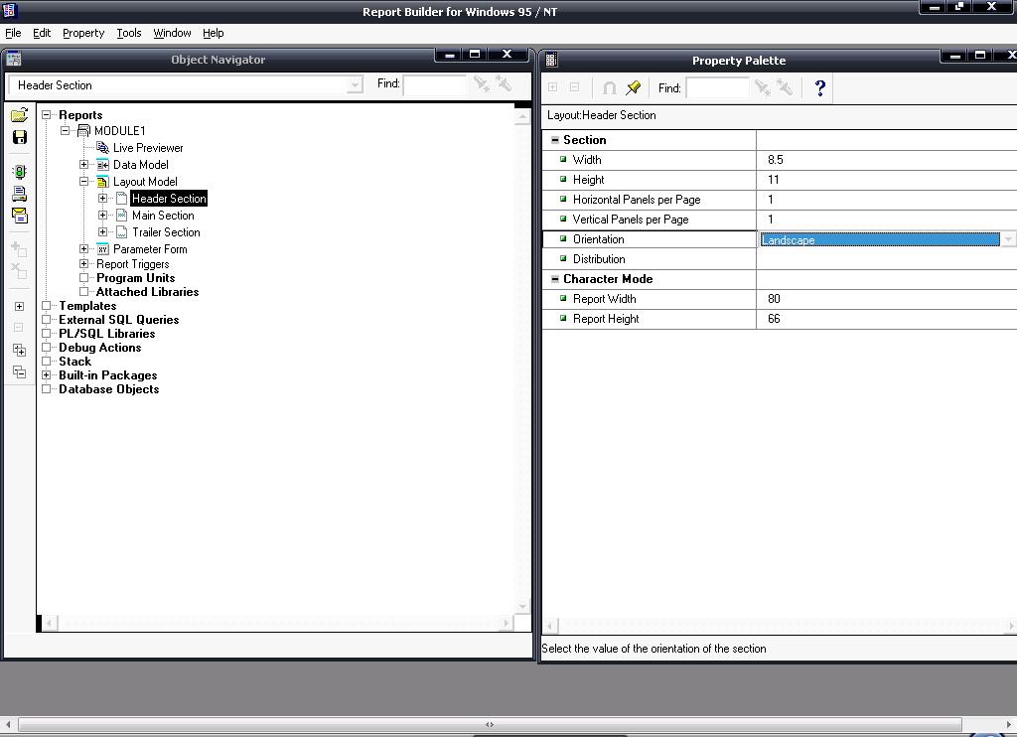Toggle the Built-in Packages tree node
The width and height of the screenshot is (1017, 737).
pos(47,375)
